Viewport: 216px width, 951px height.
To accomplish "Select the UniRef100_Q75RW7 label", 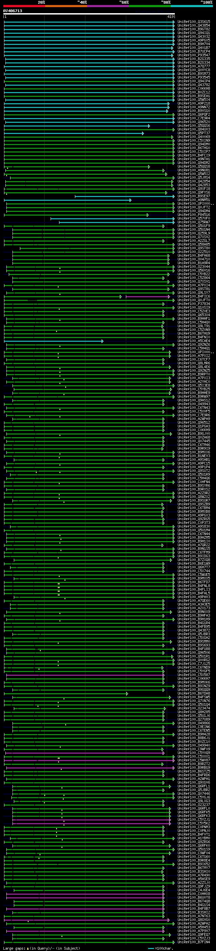I will [x=194, y=222].
